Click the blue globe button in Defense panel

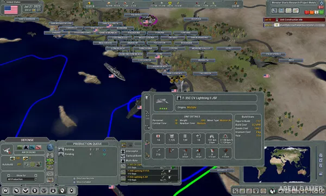50,147
